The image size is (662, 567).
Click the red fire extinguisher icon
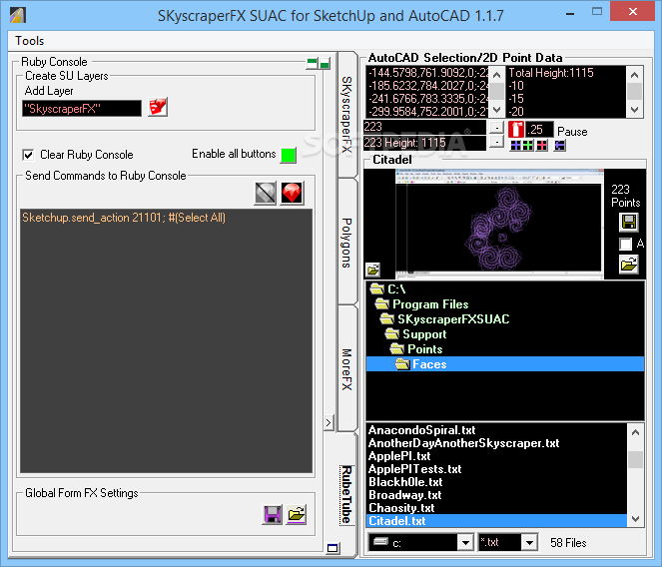(515, 130)
